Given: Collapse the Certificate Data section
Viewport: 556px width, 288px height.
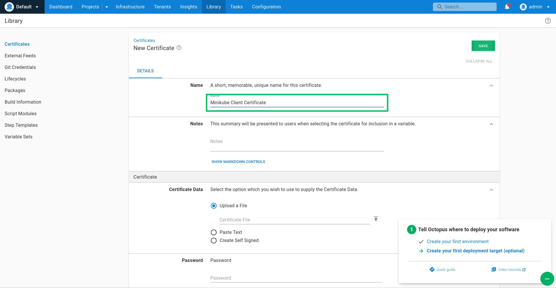Looking at the screenshot, I should (x=491, y=190).
